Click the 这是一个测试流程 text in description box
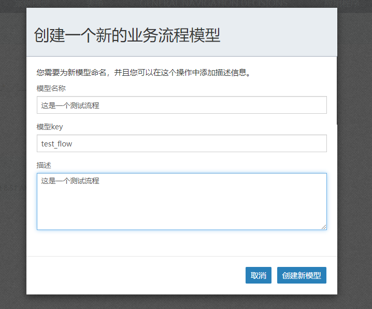This screenshot has width=372, height=309. tap(70, 181)
